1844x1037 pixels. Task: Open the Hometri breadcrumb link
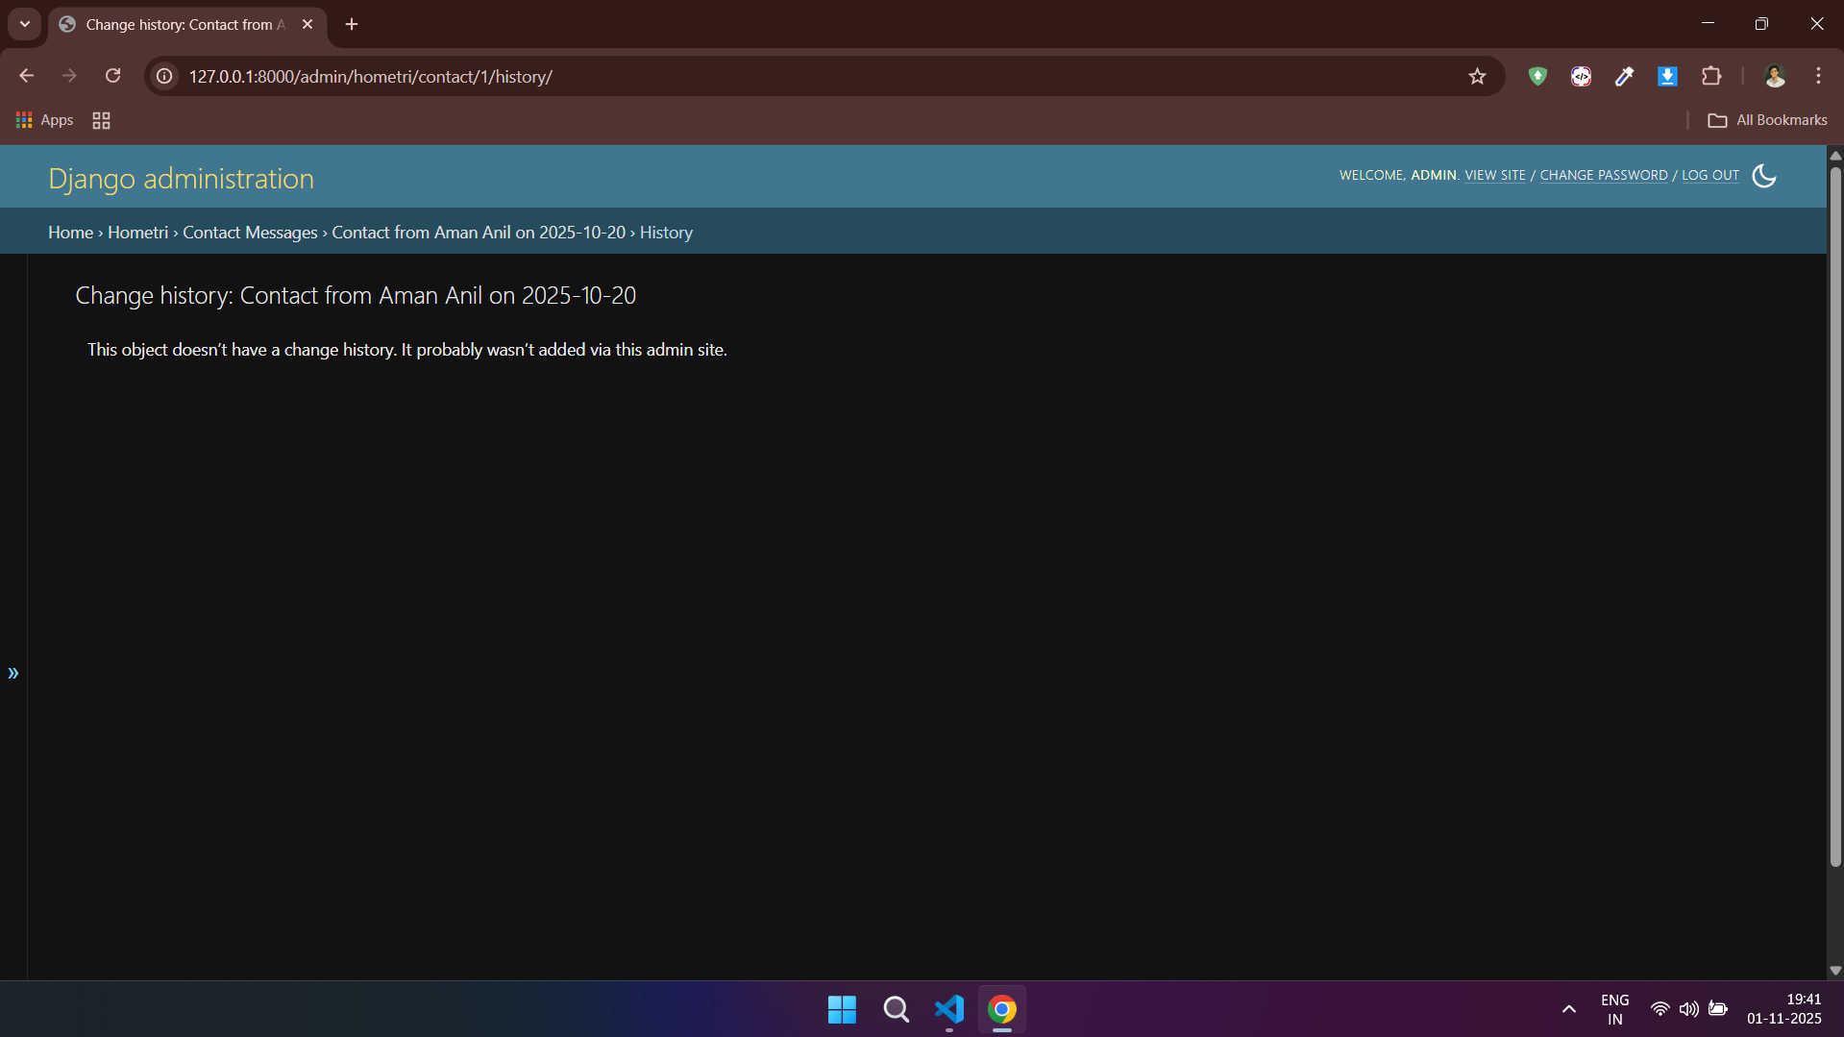pos(137,233)
